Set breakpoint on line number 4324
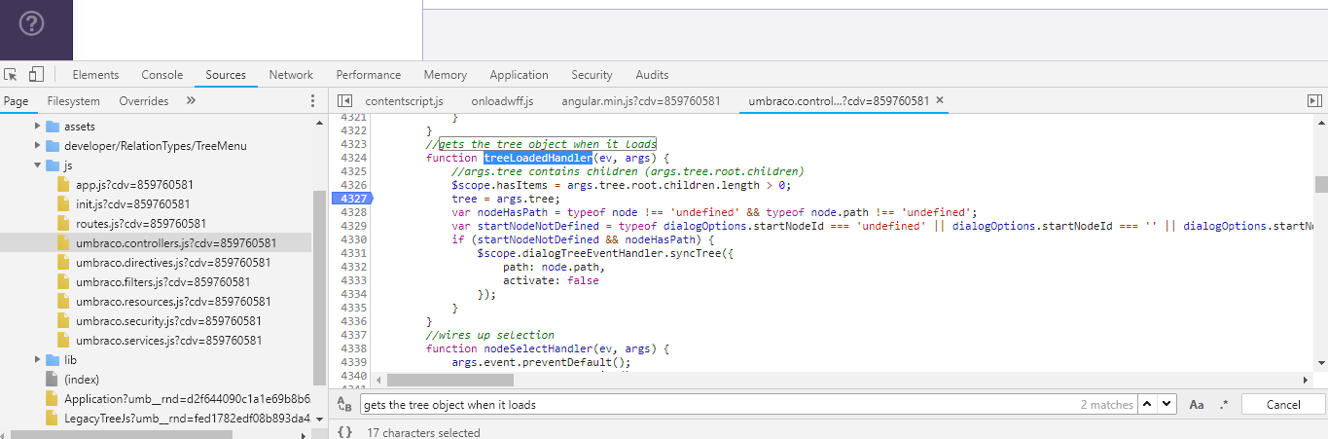This screenshot has height=439, width=1328. (x=353, y=158)
